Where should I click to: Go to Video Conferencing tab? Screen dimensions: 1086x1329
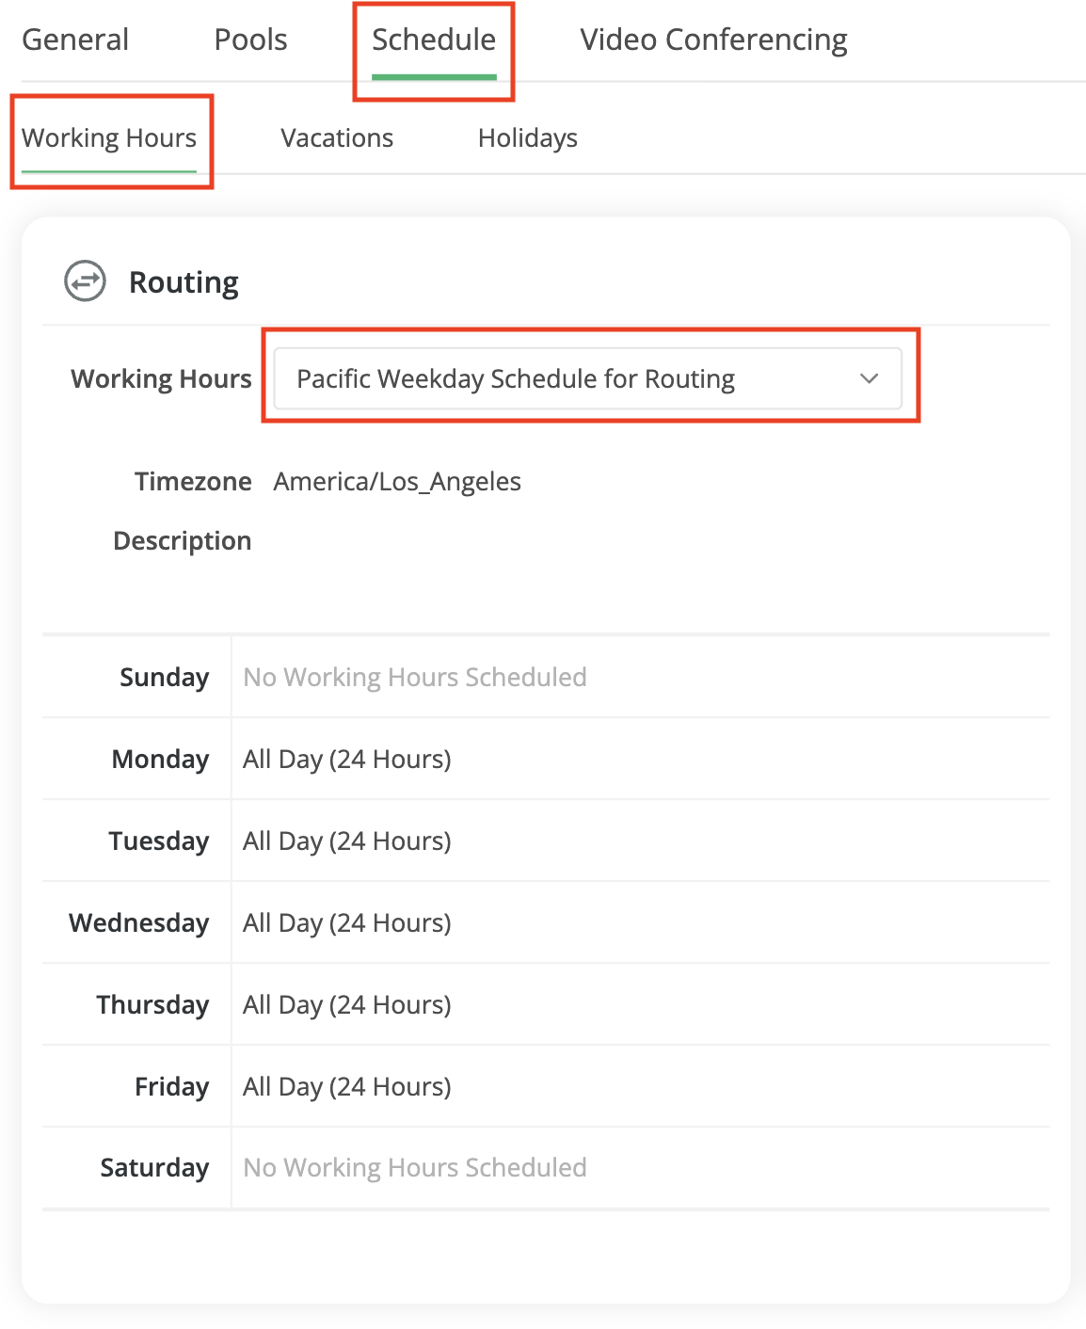(x=713, y=40)
